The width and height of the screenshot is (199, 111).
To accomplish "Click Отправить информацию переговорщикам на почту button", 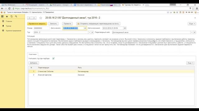I will [98, 24].
